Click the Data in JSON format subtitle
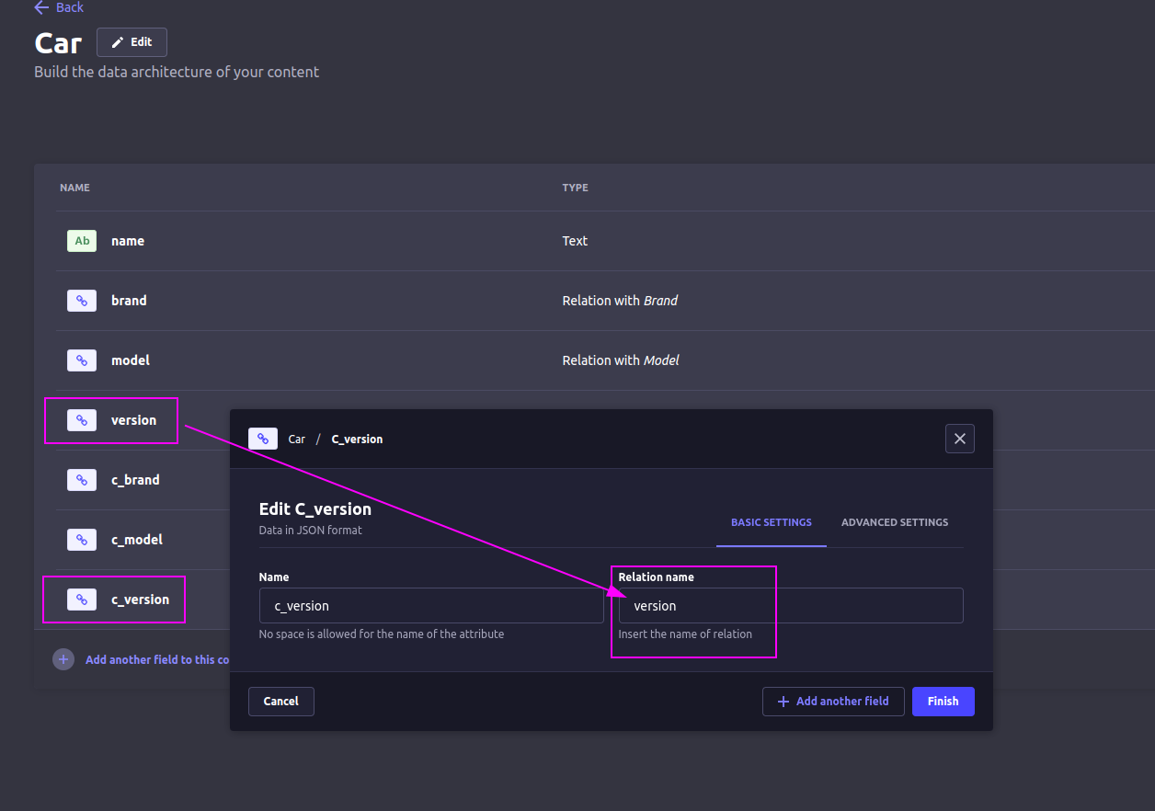The width and height of the screenshot is (1155, 811). pos(311,531)
